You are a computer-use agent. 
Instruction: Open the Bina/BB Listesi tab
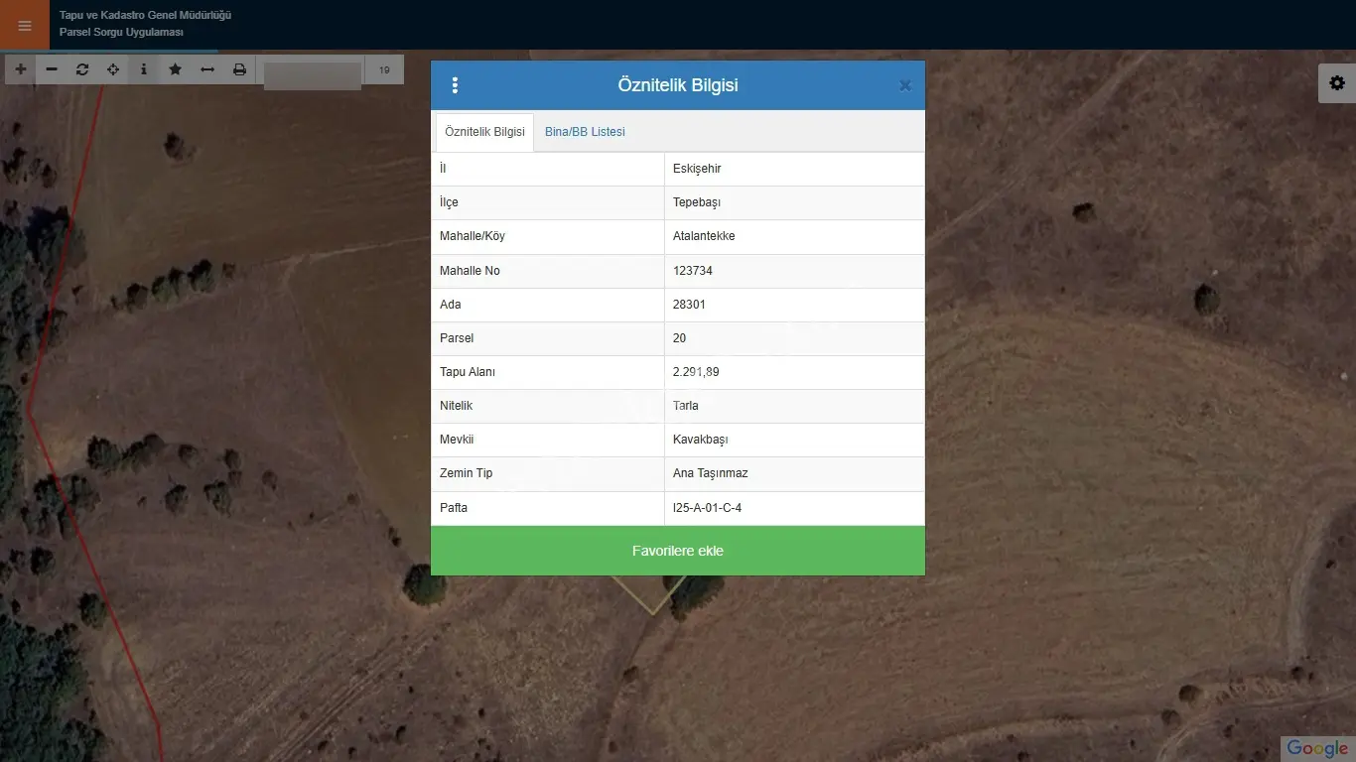[x=585, y=132]
